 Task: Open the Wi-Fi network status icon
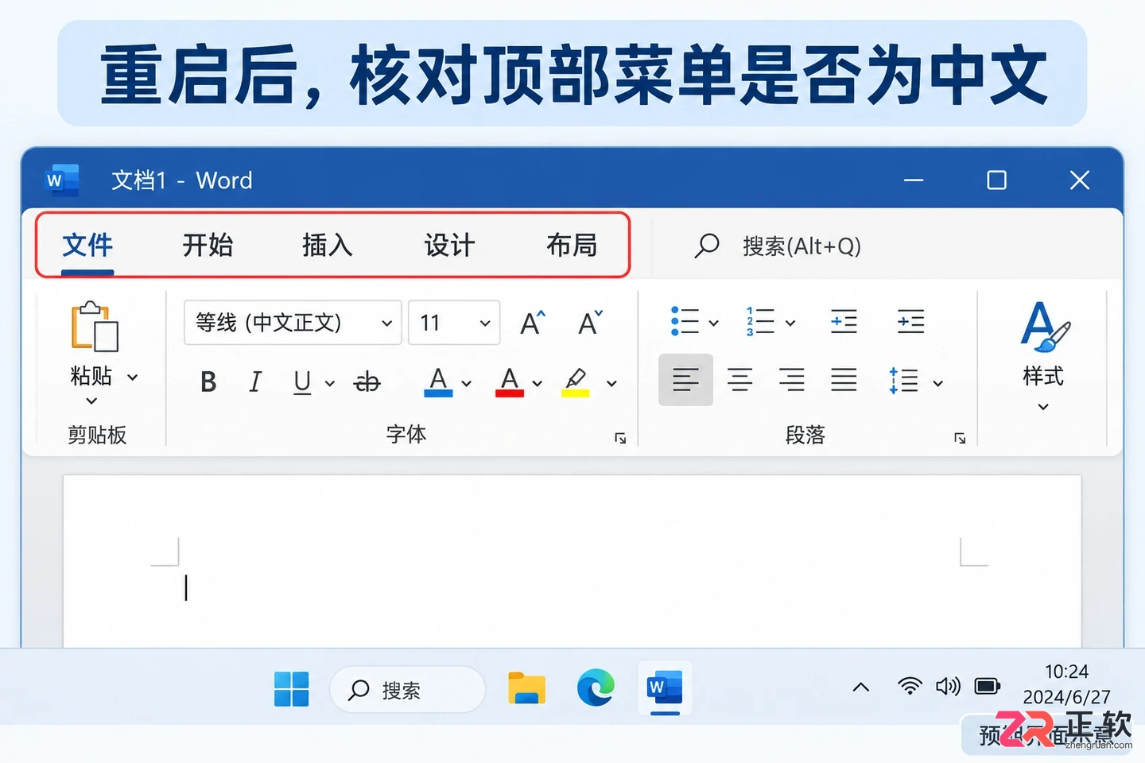click(x=910, y=686)
